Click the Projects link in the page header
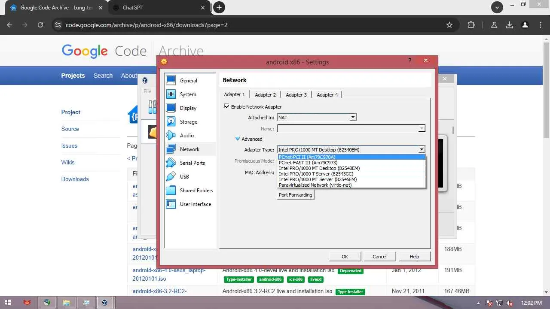 73,76
